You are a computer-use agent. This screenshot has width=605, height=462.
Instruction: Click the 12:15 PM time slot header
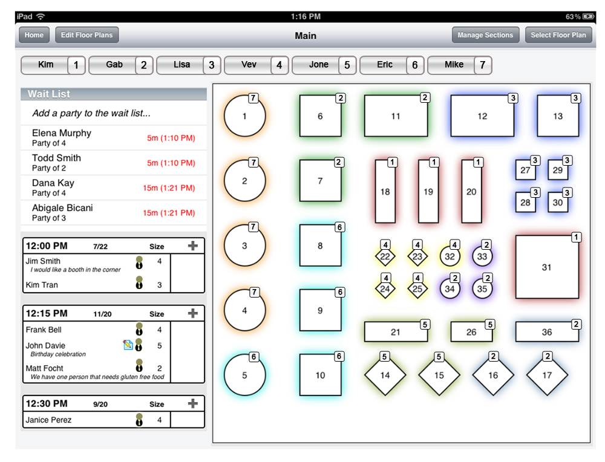pos(114,313)
